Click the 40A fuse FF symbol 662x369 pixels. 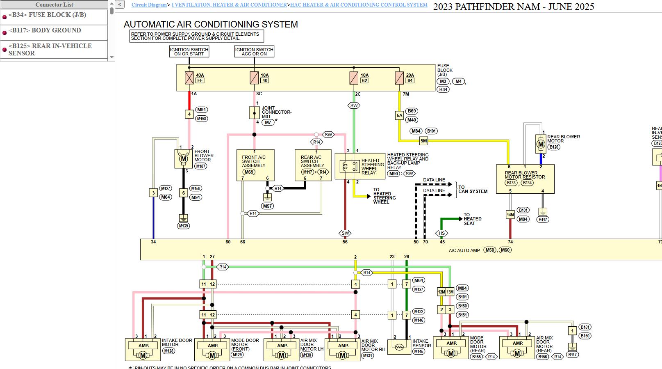(189, 78)
